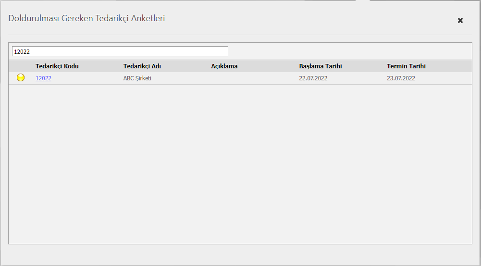Click the Açıklama column header
Screen dimensions: 481x266
tap(224, 66)
